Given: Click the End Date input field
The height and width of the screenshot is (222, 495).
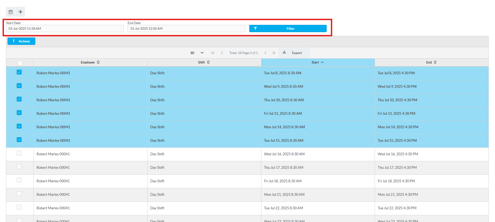Looking at the screenshot, I should pos(186,29).
